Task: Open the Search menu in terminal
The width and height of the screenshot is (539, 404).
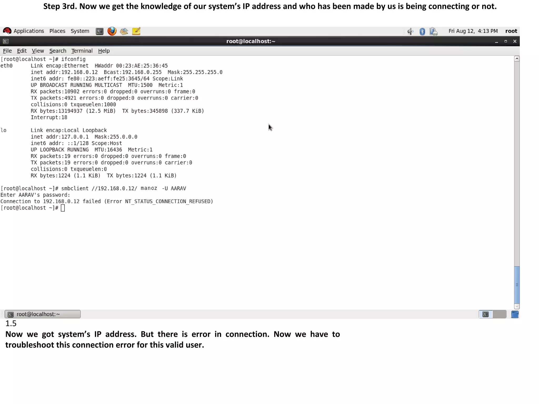Action: (58, 51)
